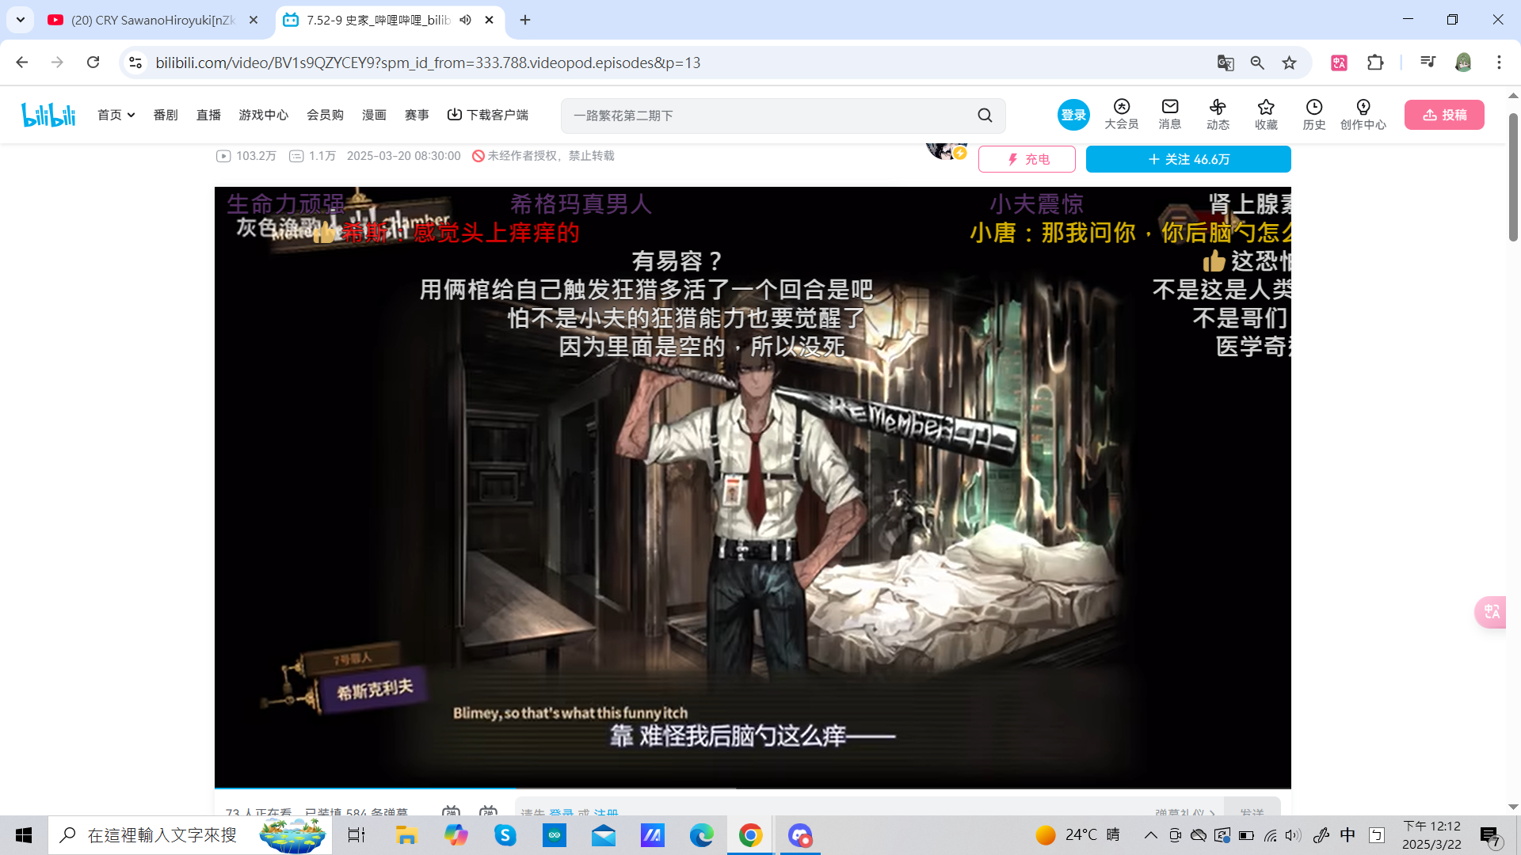
Task: Click the Windows taskbar search box
Action: [190, 835]
